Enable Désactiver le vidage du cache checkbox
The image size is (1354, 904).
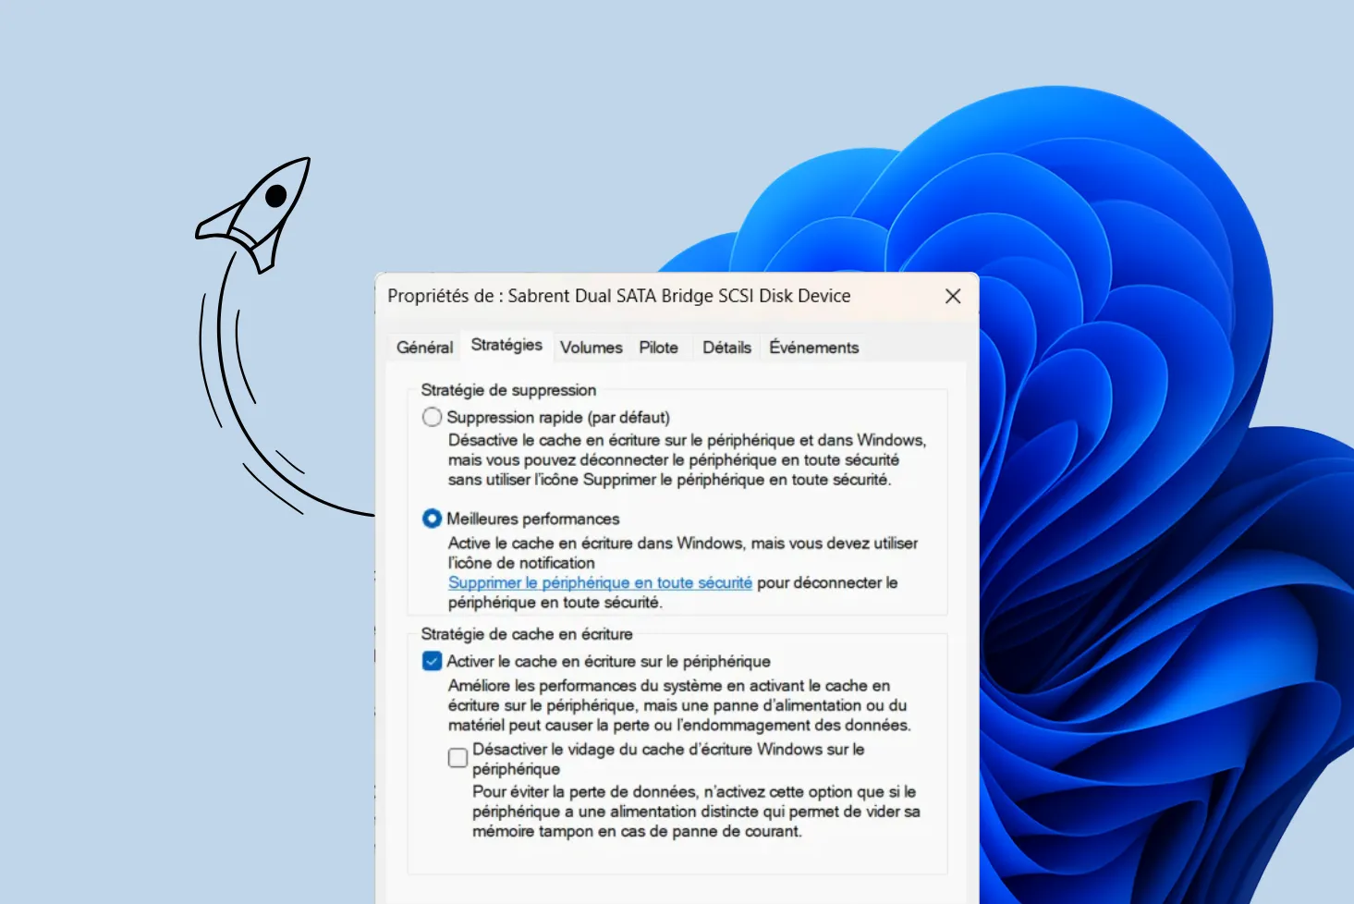tap(457, 758)
